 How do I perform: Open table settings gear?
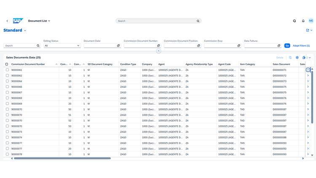(x=297, y=57)
